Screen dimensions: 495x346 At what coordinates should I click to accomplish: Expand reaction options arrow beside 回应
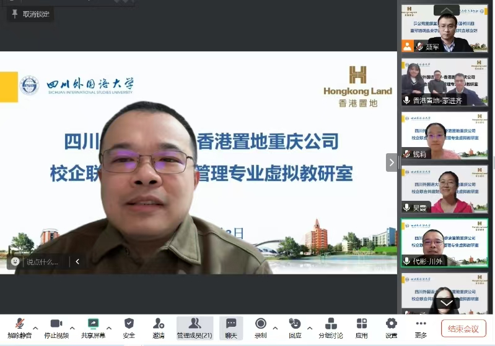pyautogui.click(x=310, y=328)
